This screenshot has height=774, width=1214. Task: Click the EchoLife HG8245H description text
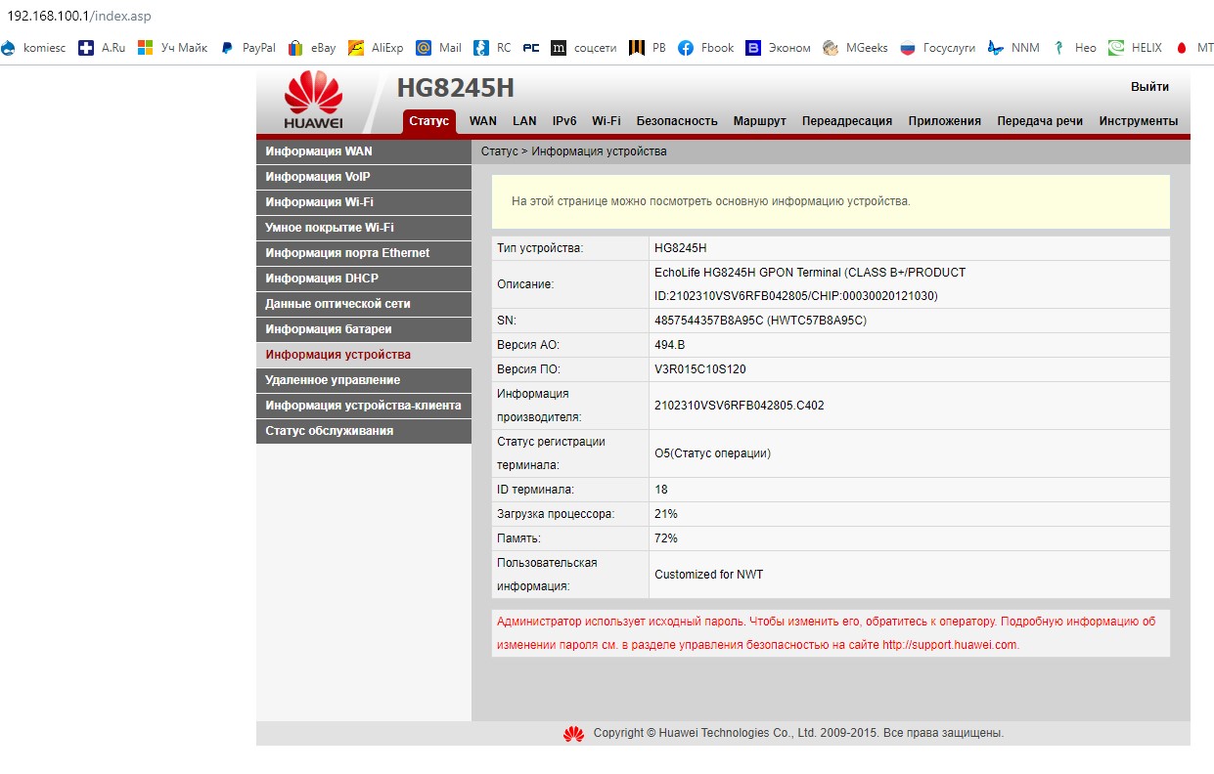click(810, 284)
